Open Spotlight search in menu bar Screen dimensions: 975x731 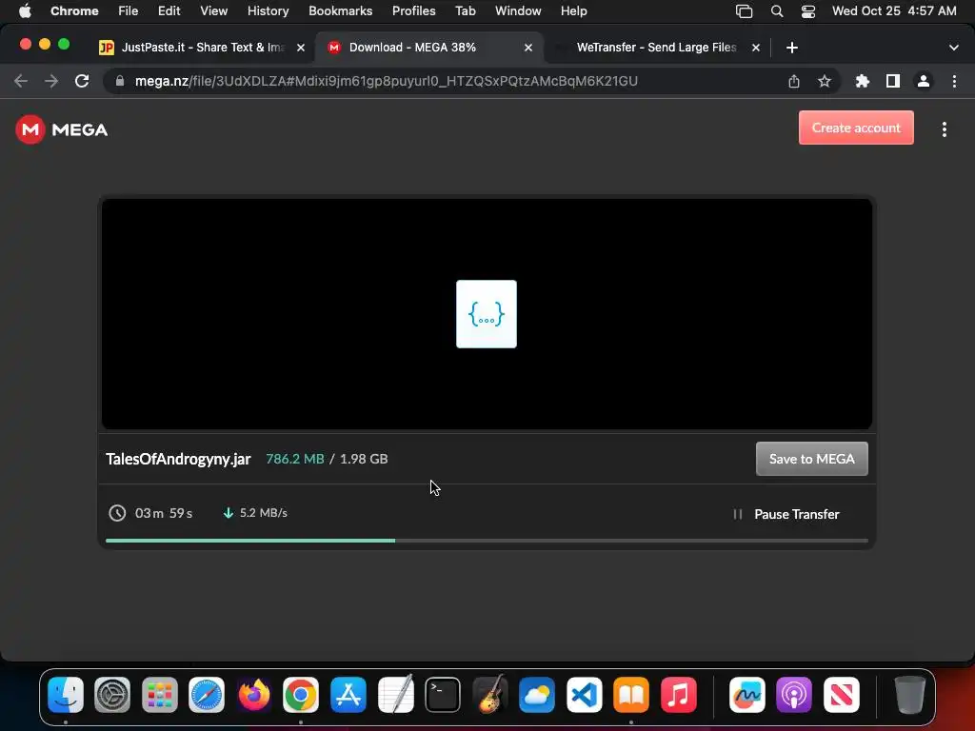(777, 10)
